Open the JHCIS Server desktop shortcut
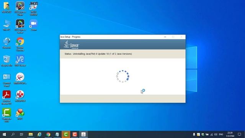Screen dimensions: 245x138 click(34, 8)
